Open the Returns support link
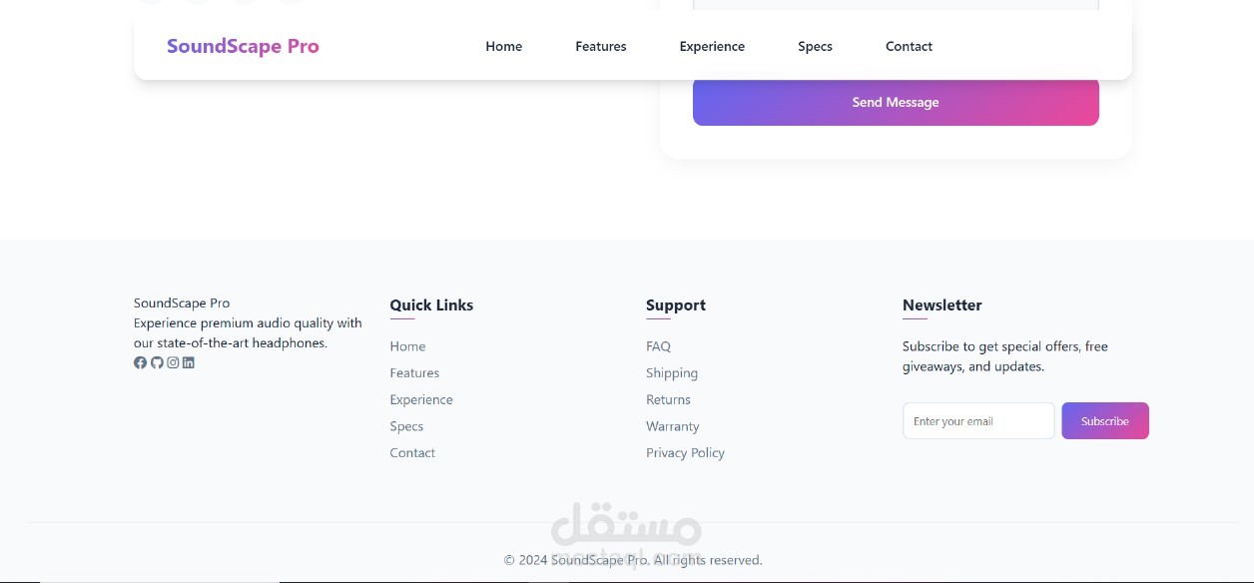 point(668,399)
